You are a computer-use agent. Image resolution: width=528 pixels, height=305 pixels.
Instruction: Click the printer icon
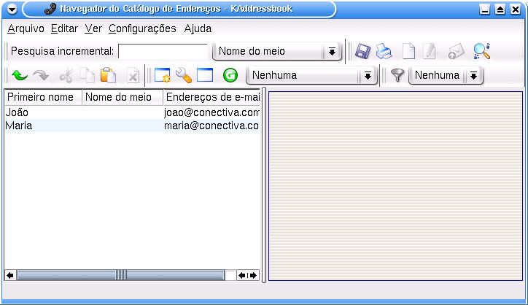click(x=384, y=51)
